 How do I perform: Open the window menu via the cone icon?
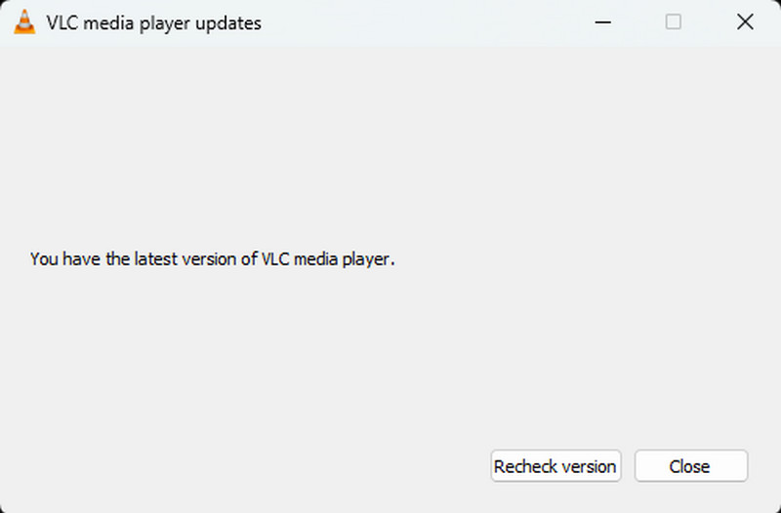click(24, 22)
